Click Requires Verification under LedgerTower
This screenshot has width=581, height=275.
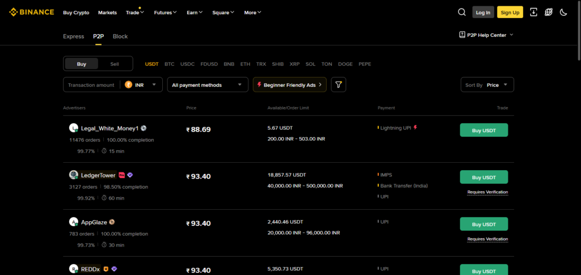tap(487, 192)
